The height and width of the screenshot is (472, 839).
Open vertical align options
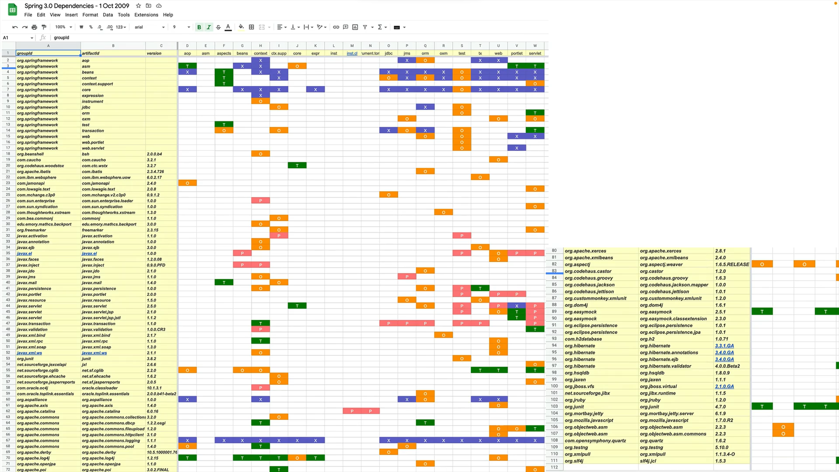[x=295, y=27]
